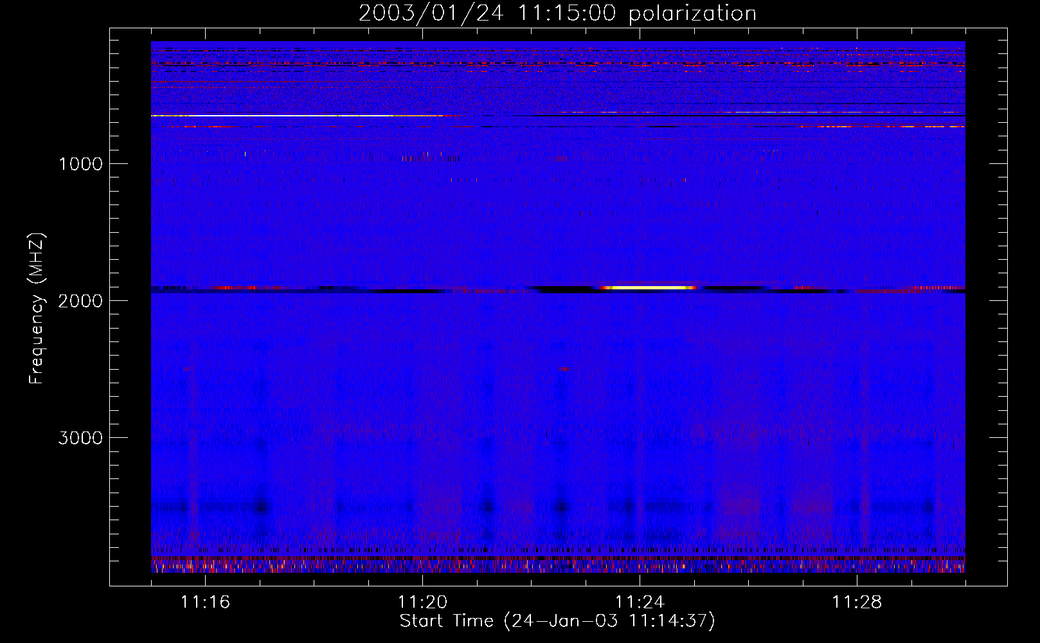The width and height of the screenshot is (1040, 643).
Task: Click the plot title '2003/01/24 11:15:00 polarization'
Action: click(x=557, y=14)
